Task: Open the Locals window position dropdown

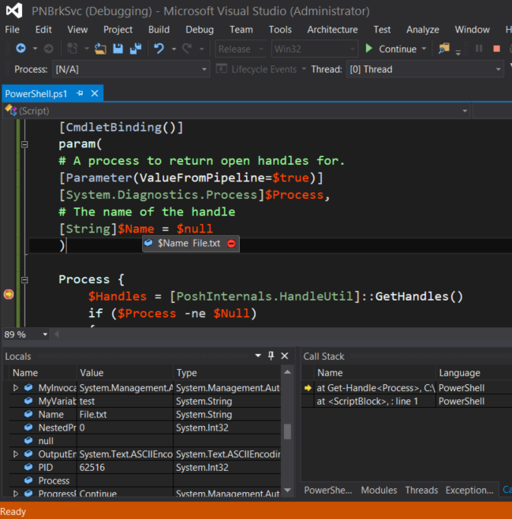Action: click(x=258, y=356)
